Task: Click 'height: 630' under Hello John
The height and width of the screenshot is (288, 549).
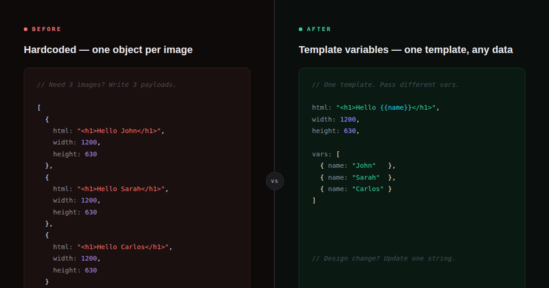Action: tap(75, 154)
